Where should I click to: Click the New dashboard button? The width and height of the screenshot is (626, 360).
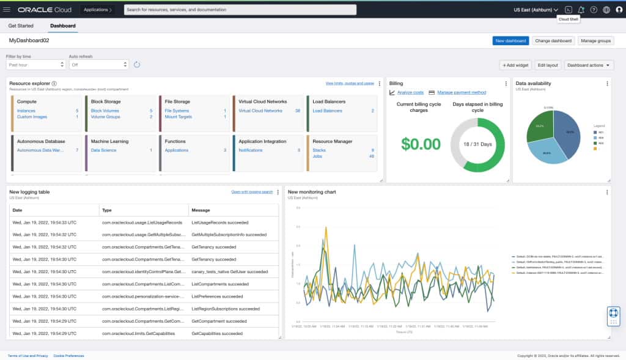(x=510, y=40)
